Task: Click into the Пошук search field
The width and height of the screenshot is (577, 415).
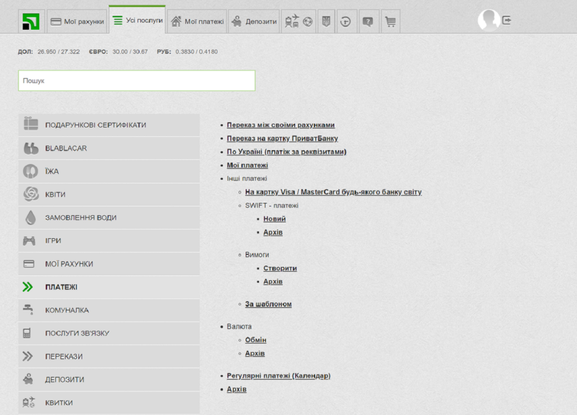Action: [136, 80]
